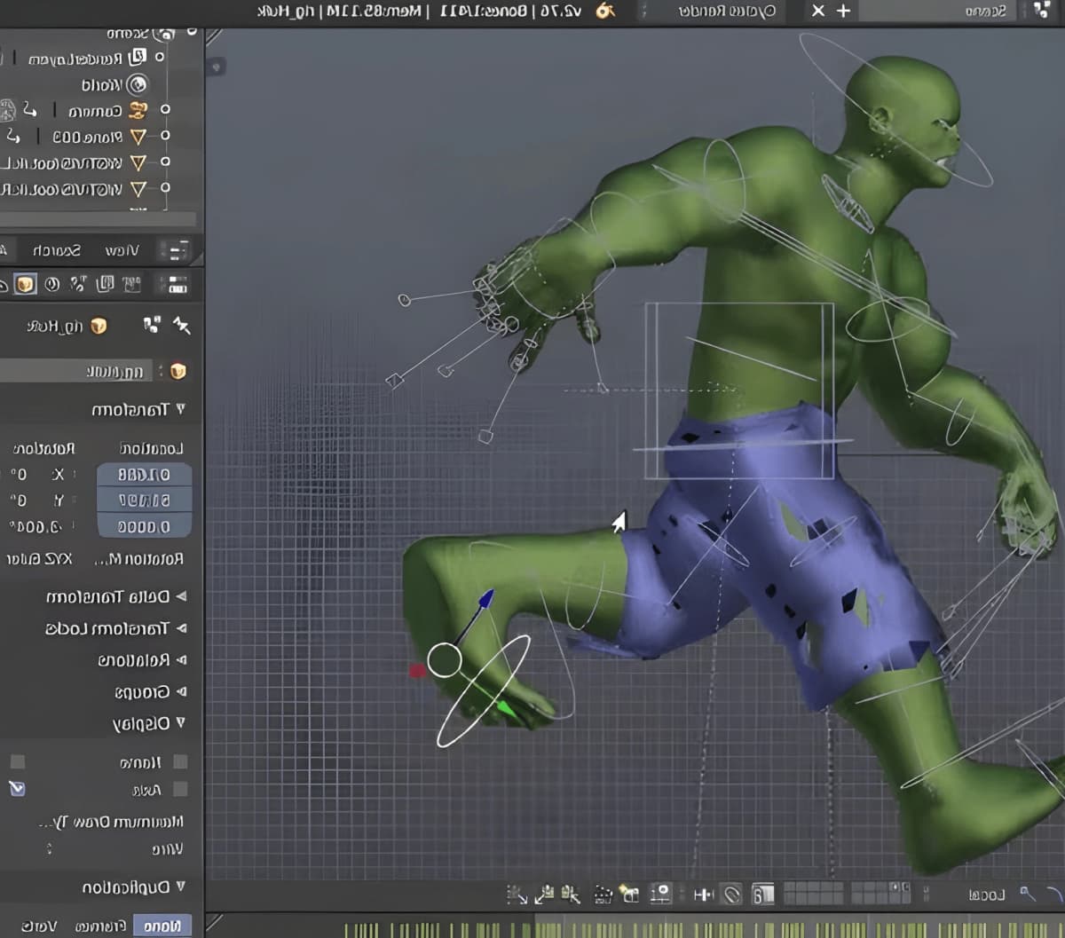Open the Cycles Render engine dropdown
1065x938 pixels.
tap(726, 11)
